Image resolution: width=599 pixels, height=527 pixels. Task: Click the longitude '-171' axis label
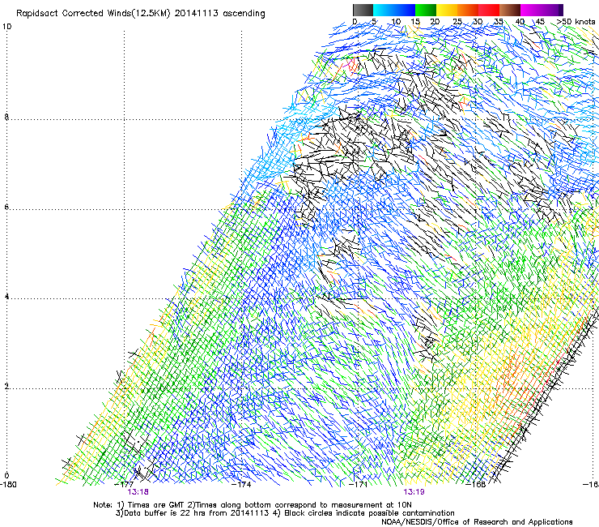[x=359, y=485]
